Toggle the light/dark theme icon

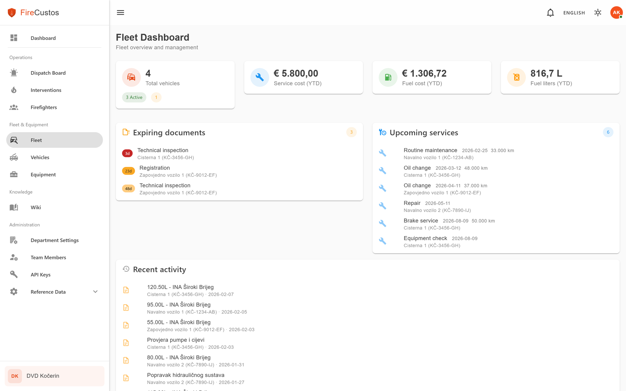(597, 13)
